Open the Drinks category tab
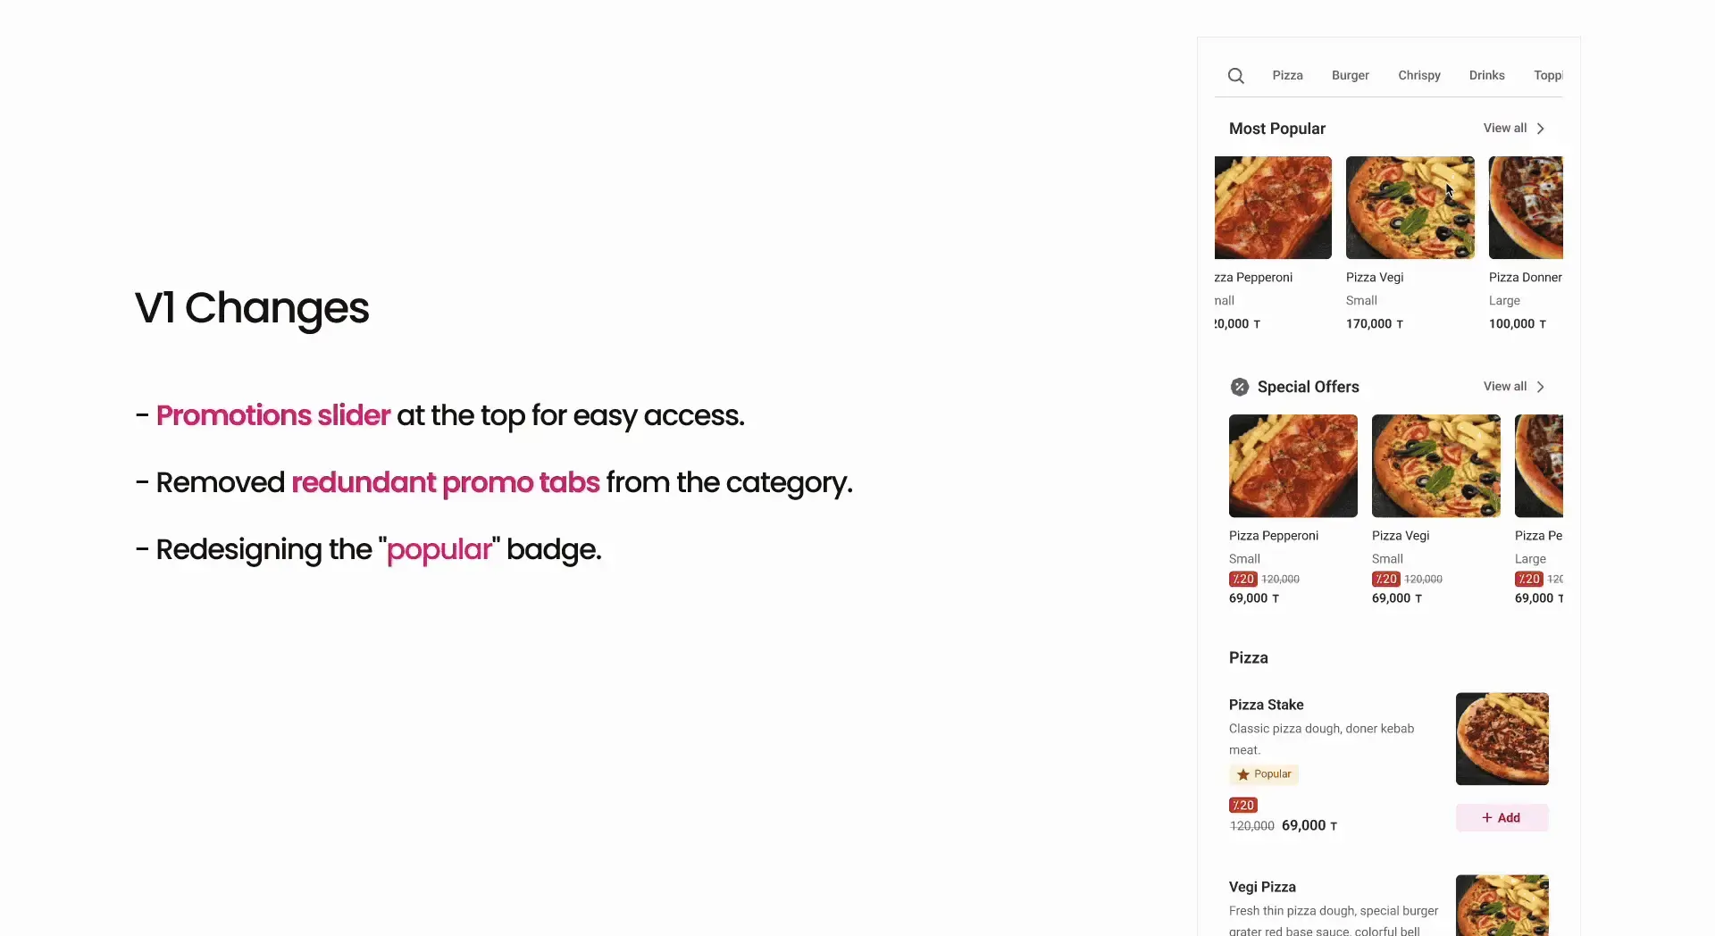 pos(1486,76)
